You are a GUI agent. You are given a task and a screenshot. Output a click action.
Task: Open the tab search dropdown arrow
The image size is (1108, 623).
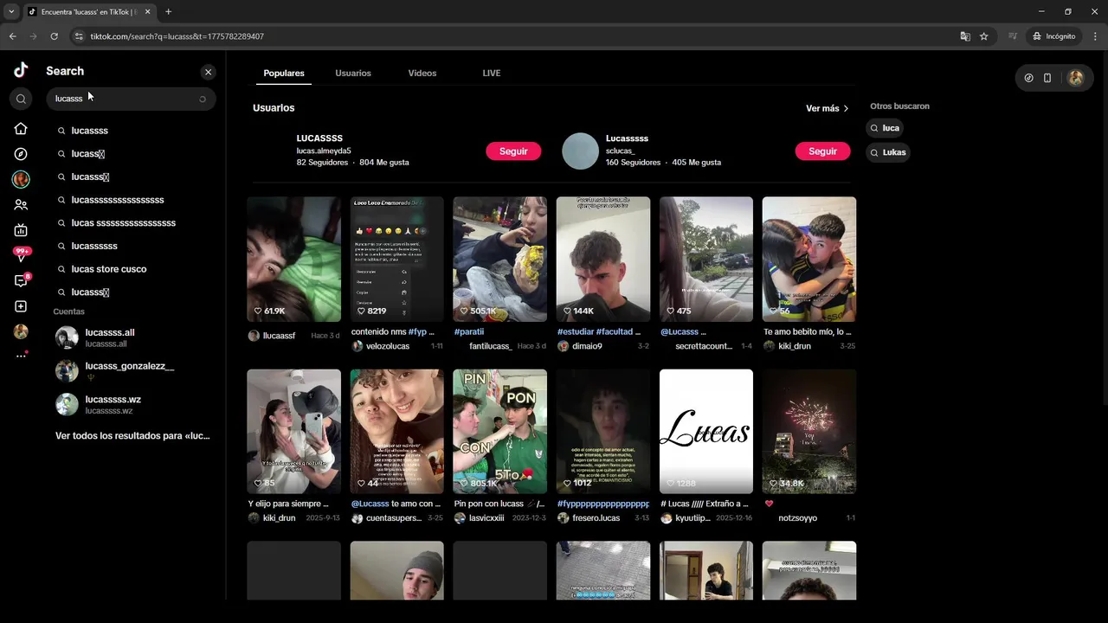coord(11,11)
